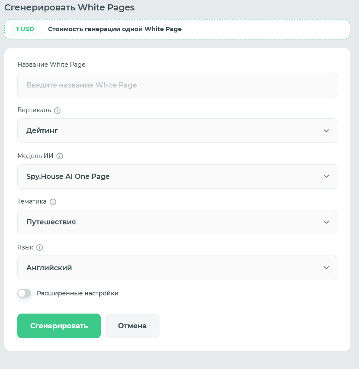Image resolution: width=359 pixels, height=369 pixels.
Task: Click the chevron arrow in the Дейтинг field
Action: tap(326, 131)
